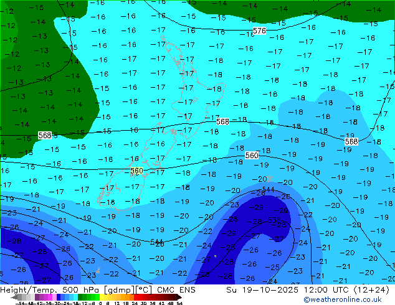
Task: Click the dark green -12 legend color
Action: 80,297
